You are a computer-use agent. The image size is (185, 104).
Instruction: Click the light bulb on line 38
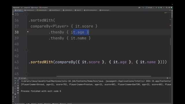click(28, 32)
